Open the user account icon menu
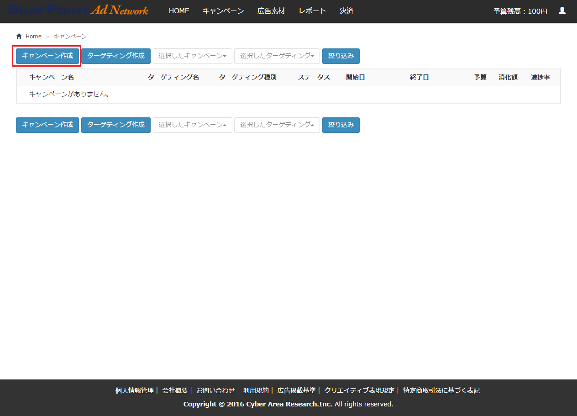 point(562,11)
